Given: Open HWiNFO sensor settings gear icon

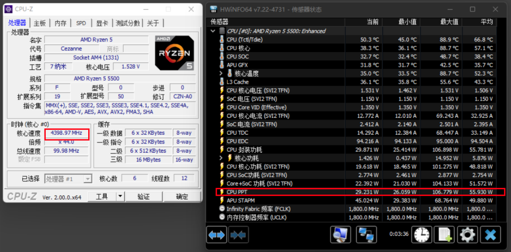Looking at the screenshot, I should tap(467, 235).
